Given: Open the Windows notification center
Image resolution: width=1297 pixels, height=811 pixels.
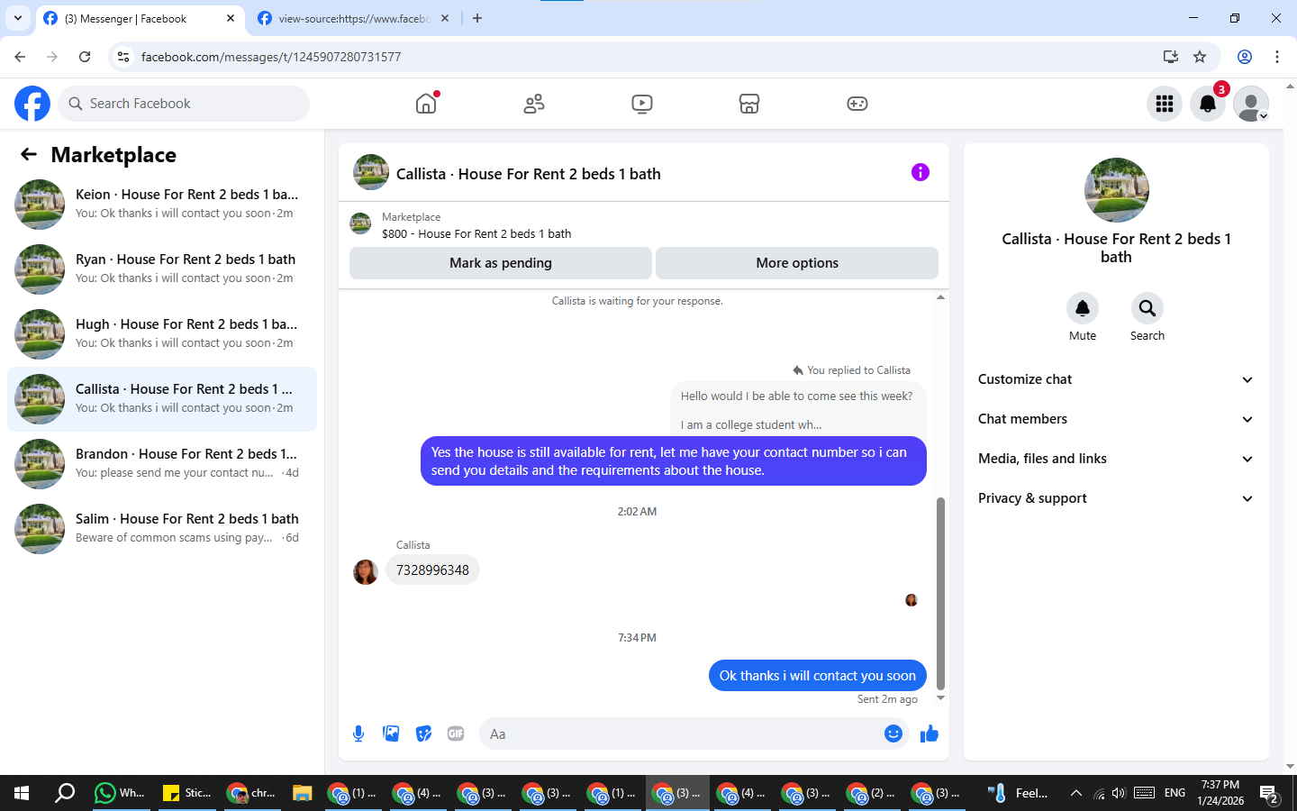Looking at the screenshot, I should tap(1269, 793).
